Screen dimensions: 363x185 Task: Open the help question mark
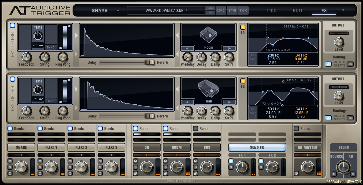point(343,10)
